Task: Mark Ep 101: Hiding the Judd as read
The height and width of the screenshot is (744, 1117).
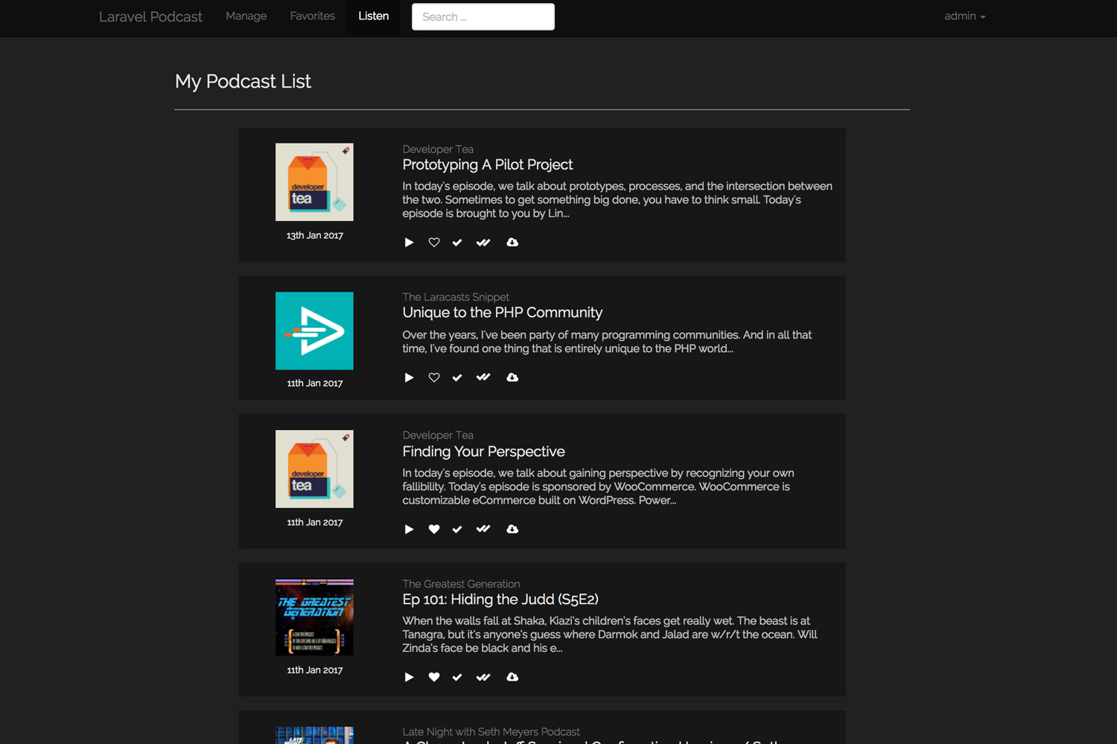Action: [x=457, y=677]
